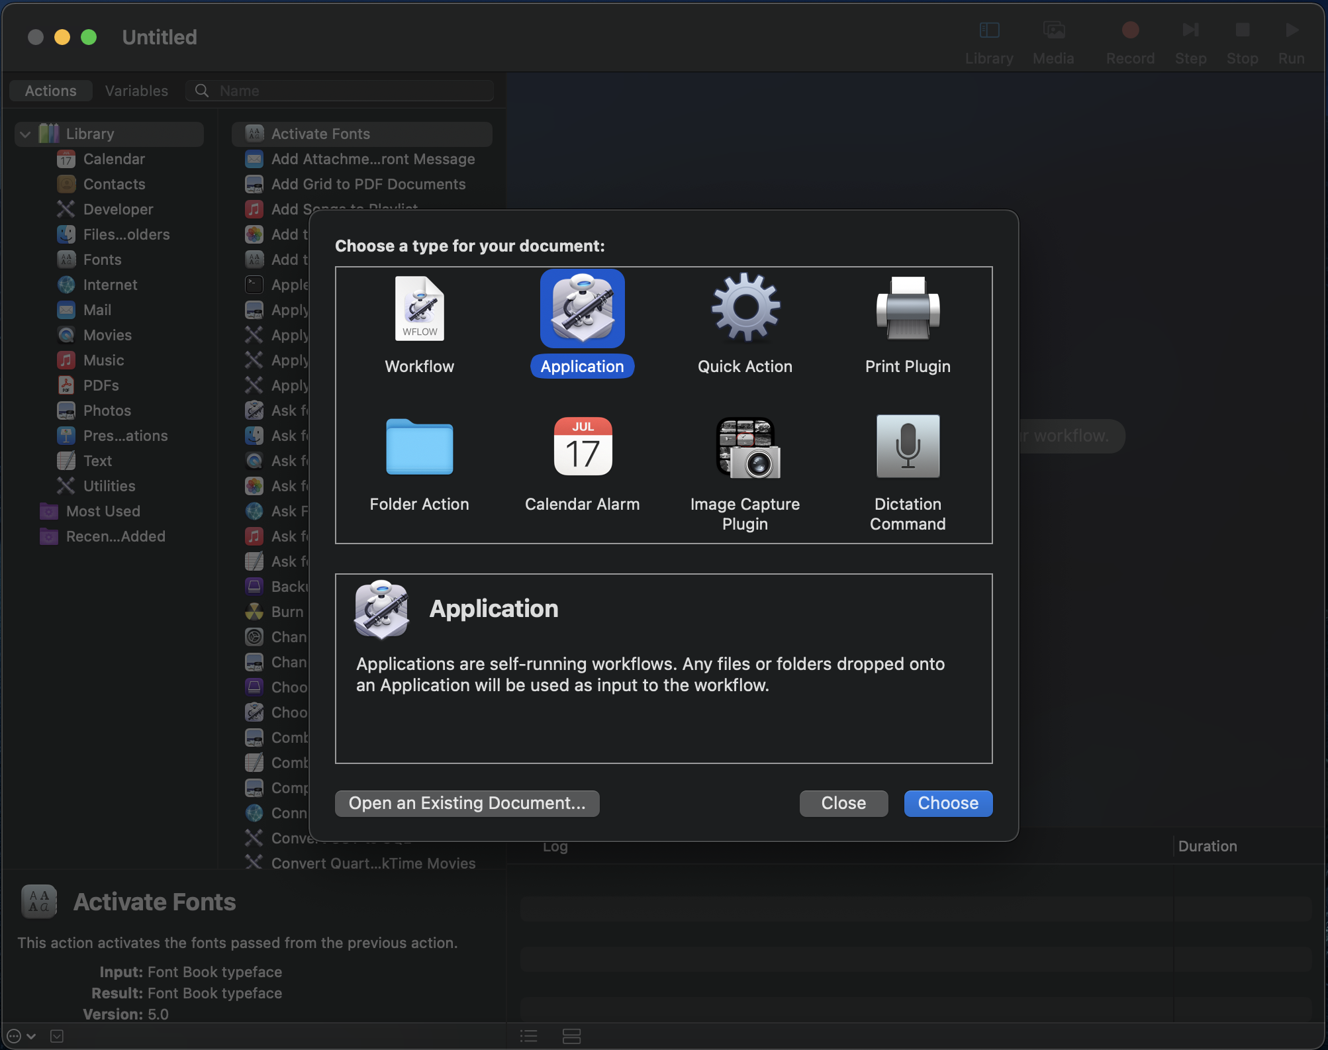The image size is (1328, 1050).
Task: Select Image Capture Plugin icon
Action: (x=745, y=447)
